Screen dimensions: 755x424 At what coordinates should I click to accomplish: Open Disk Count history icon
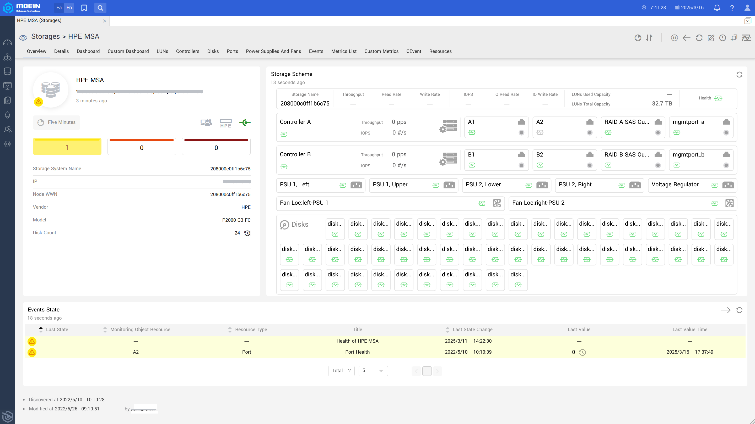(247, 233)
